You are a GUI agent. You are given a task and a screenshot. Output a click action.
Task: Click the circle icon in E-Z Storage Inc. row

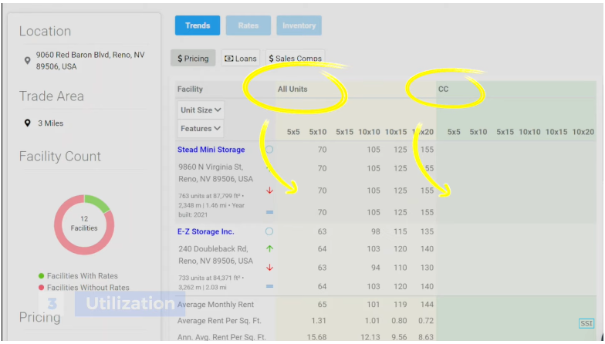point(269,231)
